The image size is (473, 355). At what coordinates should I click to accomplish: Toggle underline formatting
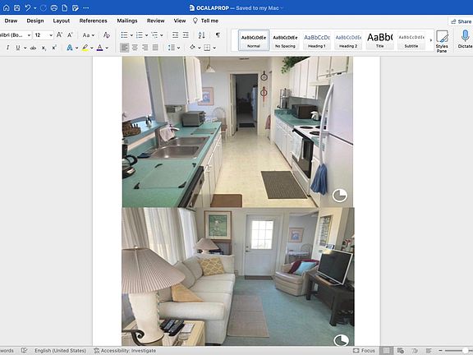[18, 48]
